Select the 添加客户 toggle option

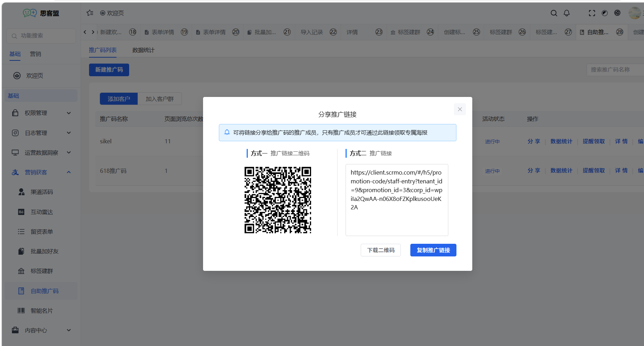tap(119, 99)
